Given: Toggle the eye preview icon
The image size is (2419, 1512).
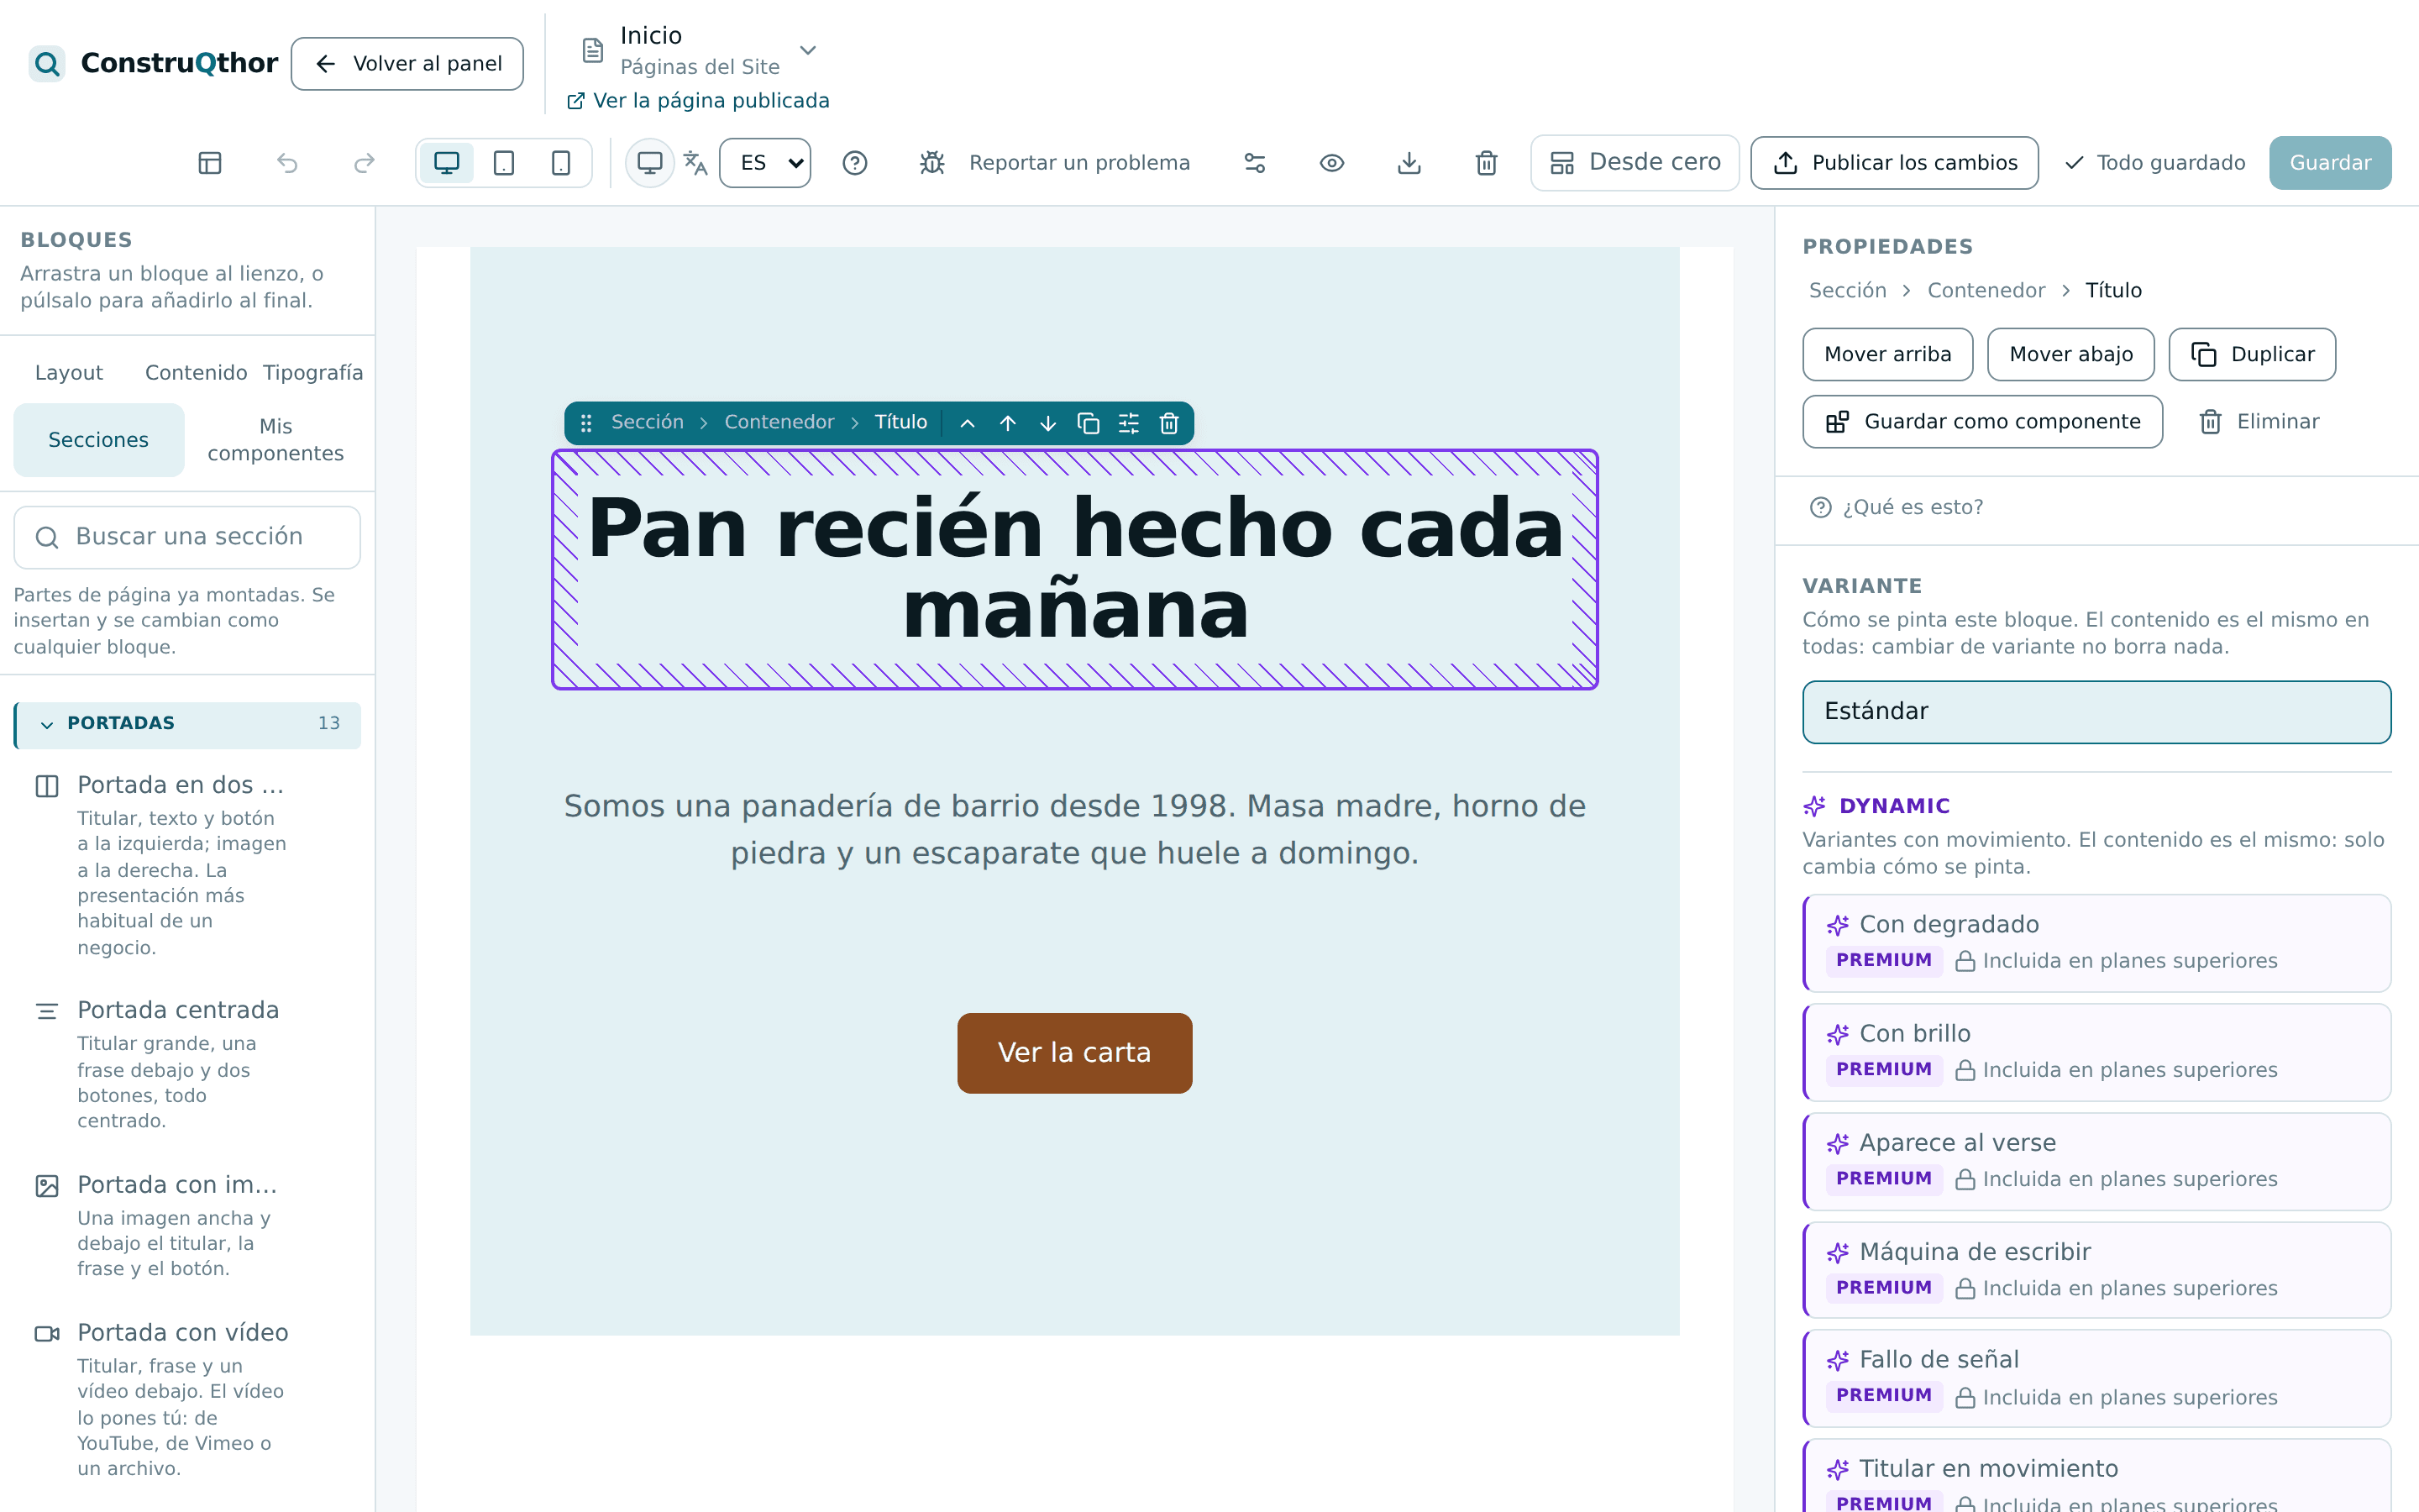Looking at the screenshot, I should pyautogui.click(x=1331, y=163).
